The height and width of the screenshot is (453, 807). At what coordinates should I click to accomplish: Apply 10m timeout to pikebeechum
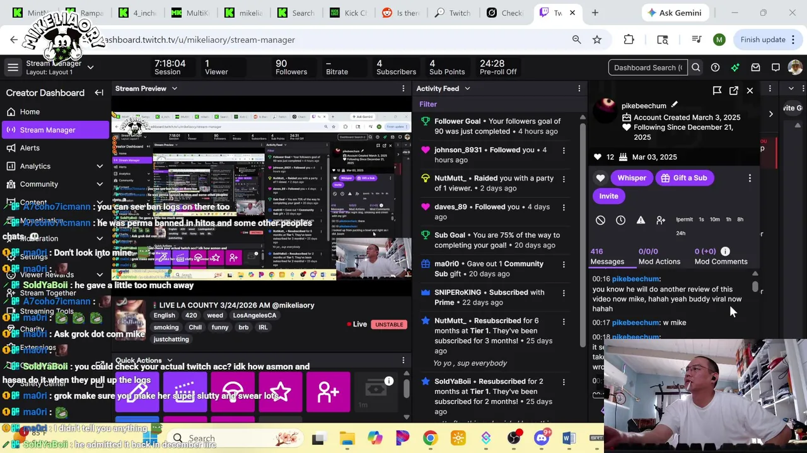pos(714,220)
